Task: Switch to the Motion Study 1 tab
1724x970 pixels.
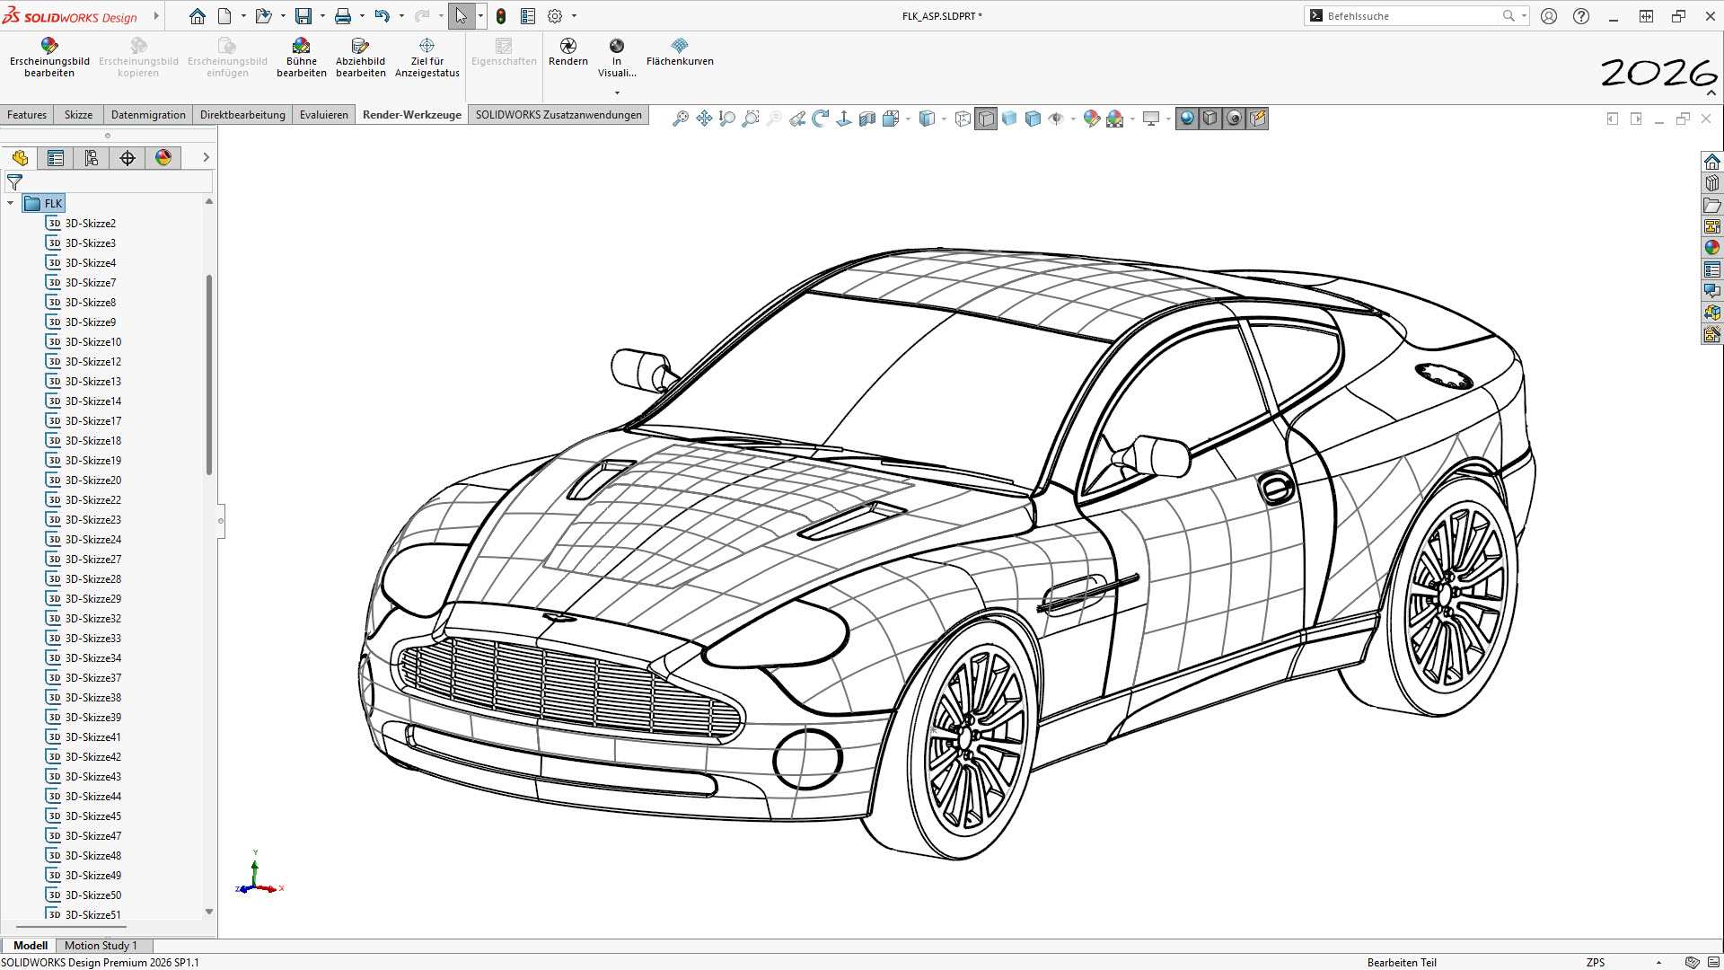Action: pyautogui.click(x=101, y=946)
